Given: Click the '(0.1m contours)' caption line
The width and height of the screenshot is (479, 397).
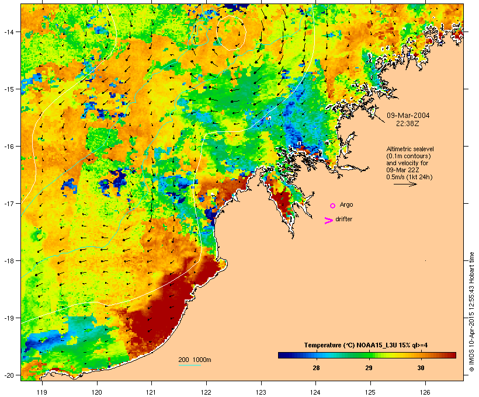Looking at the screenshot, I should (x=408, y=156).
